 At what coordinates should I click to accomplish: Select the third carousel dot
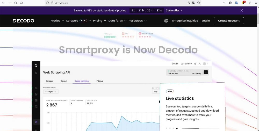173,128
